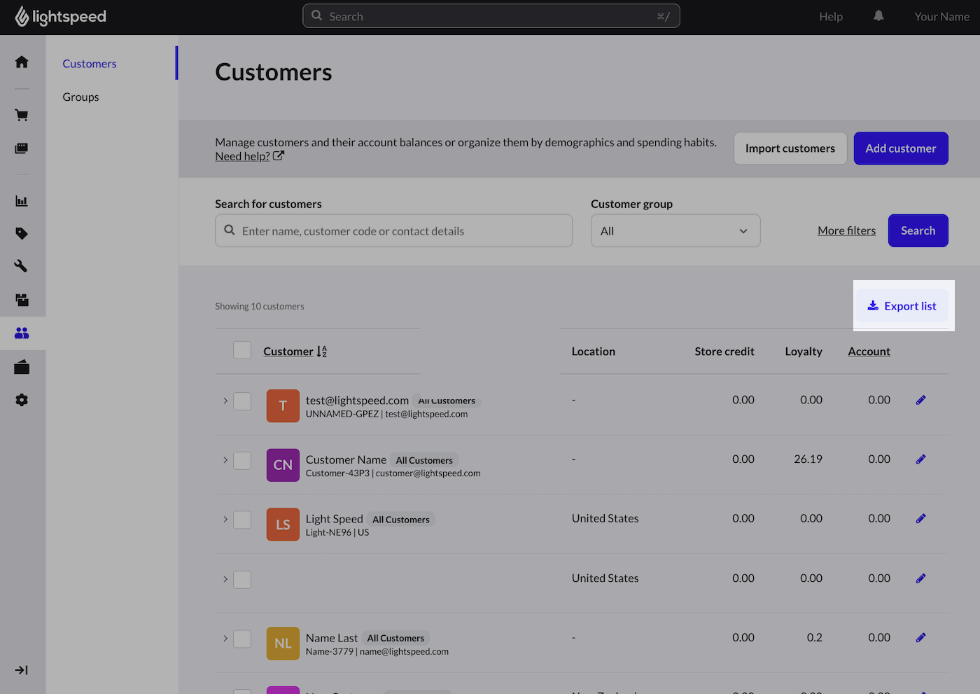Open the Home icon in sidebar
The image size is (980, 694).
point(22,62)
